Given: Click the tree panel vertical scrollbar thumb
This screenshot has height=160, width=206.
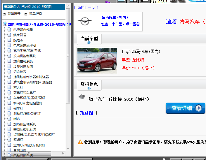Looking at the screenshot, I should click(x=68, y=56).
